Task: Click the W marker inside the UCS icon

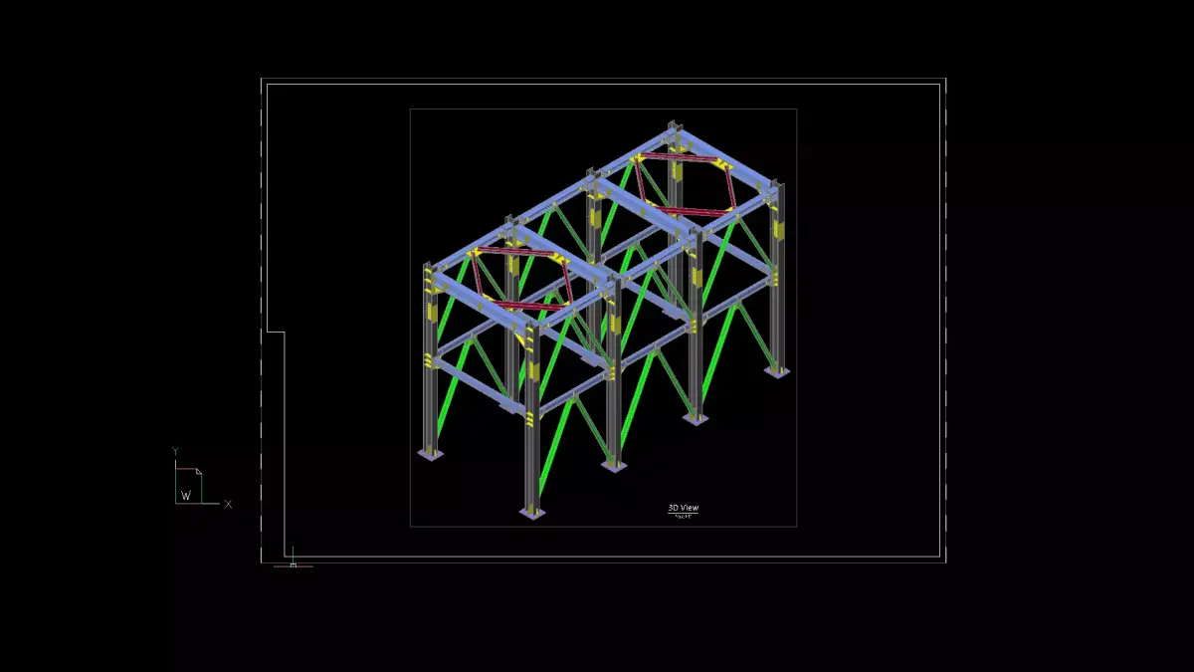Action: (x=186, y=495)
